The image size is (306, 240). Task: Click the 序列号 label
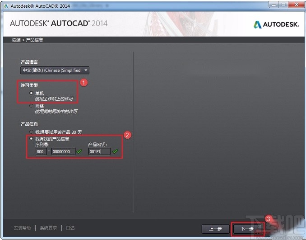click(x=42, y=145)
